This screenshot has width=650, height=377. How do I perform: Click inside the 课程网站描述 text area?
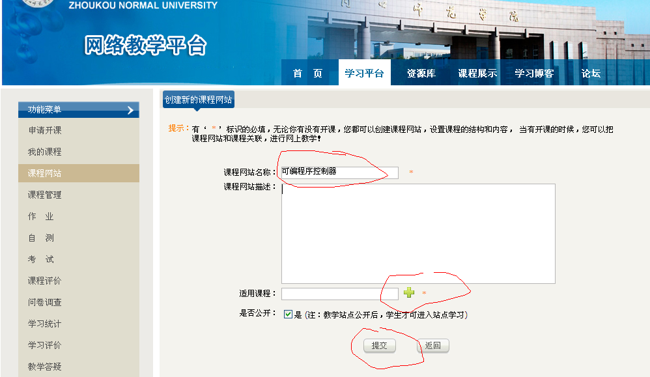(x=417, y=233)
